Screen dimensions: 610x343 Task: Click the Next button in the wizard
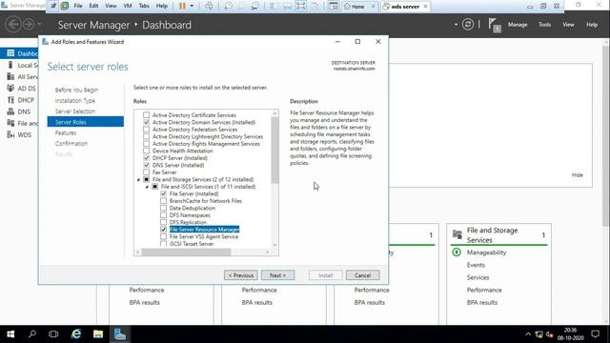[277, 275]
